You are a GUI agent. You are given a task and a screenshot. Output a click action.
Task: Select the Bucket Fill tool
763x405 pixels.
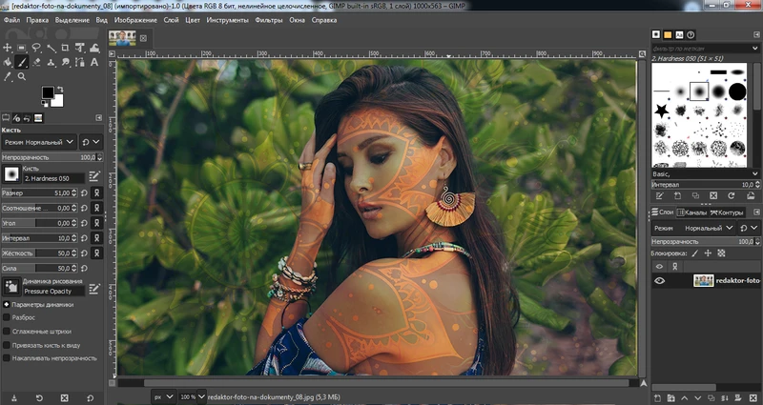pyautogui.click(x=8, y=62)
